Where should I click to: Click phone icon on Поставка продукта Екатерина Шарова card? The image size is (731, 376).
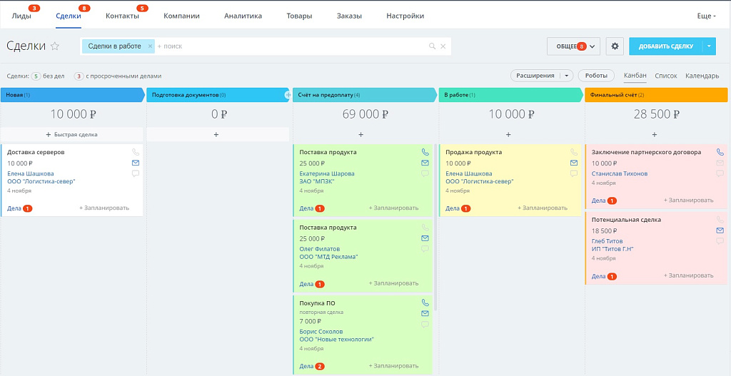point(425,152)
